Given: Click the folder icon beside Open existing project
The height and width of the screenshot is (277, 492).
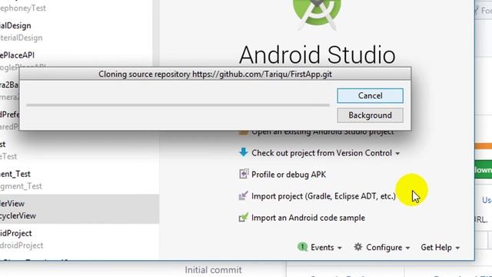Looking at the screenshot, I should coord(244,132).
